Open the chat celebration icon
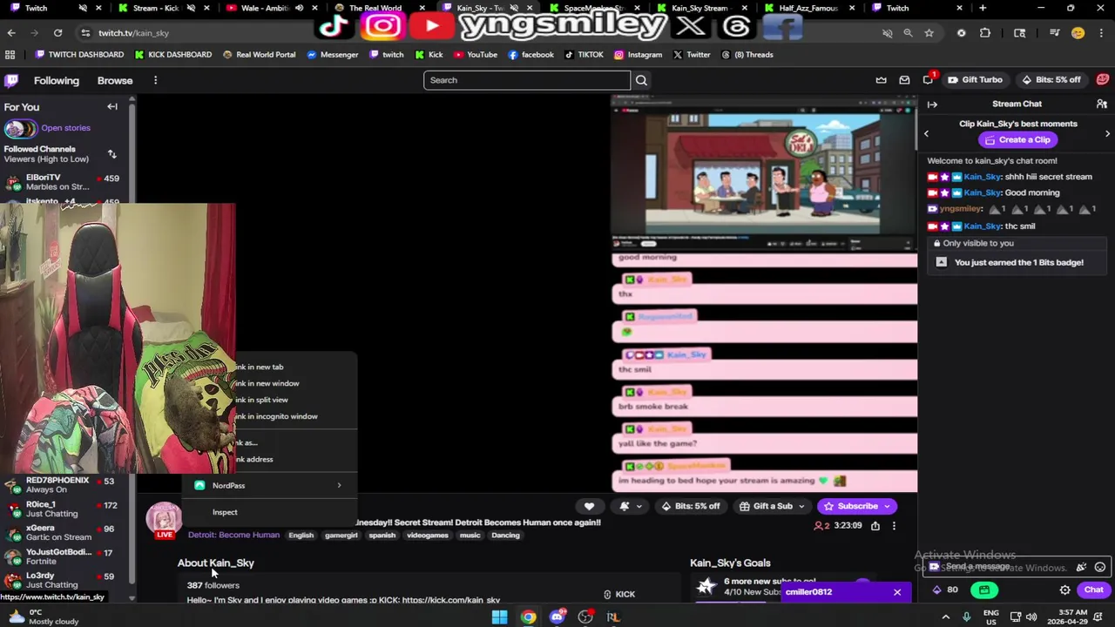Image resolution: width=1115 pixels, height=627 pixels. pyautogui.click(x=1081, y=567)
